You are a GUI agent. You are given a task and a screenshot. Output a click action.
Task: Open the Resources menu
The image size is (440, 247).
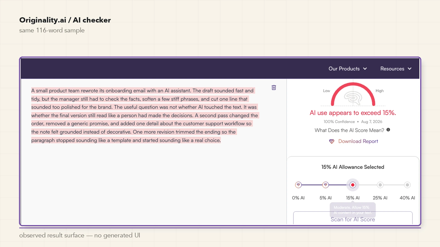pos(396,69)
